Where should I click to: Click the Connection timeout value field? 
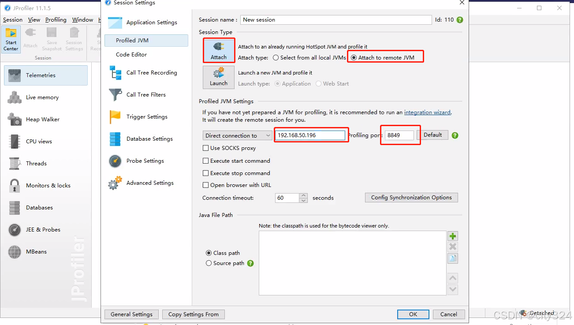point(287,198)
